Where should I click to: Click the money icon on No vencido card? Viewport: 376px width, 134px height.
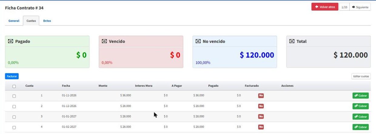[x=198, y=42]
